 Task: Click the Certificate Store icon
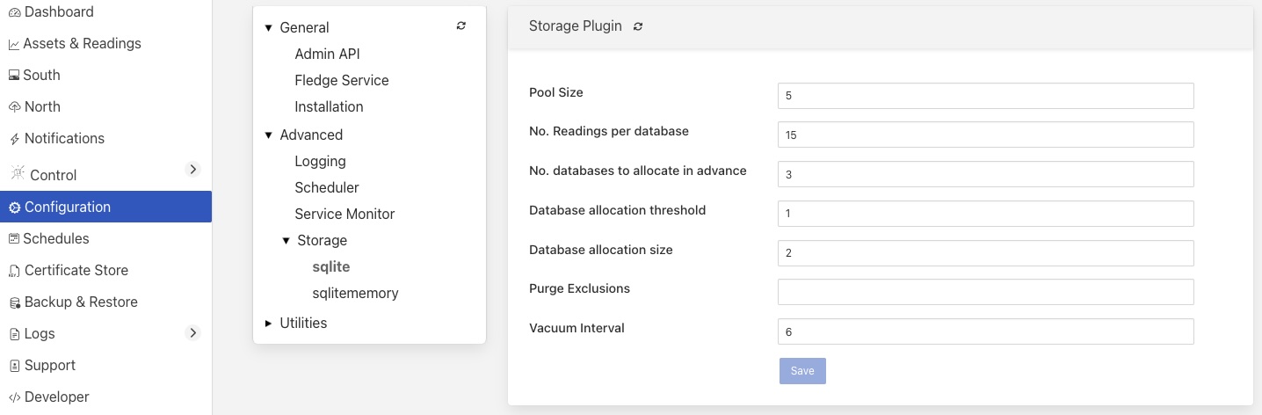(14, 271)
